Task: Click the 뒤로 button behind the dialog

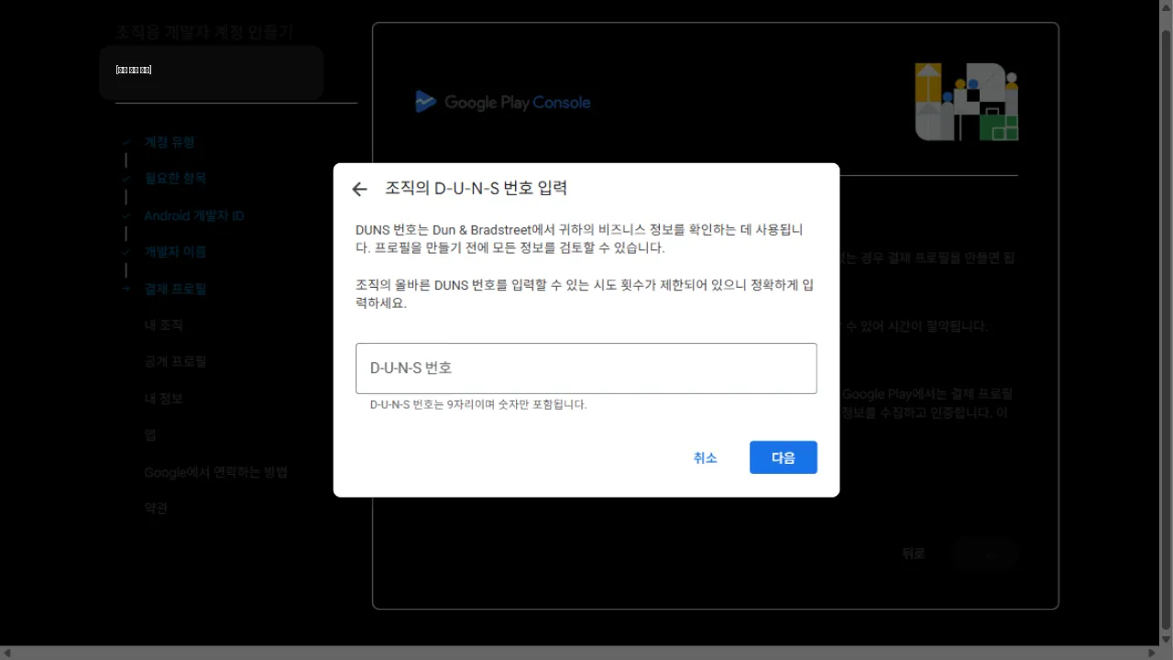Action: 914,554
